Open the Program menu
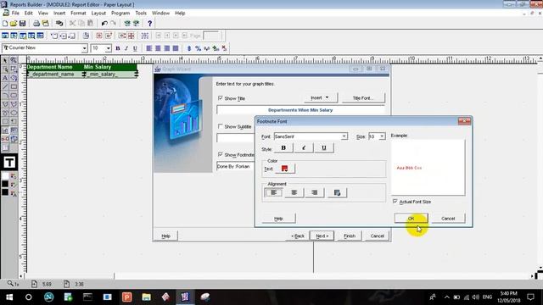Screen dimensions: 543x305 point(120,13)
